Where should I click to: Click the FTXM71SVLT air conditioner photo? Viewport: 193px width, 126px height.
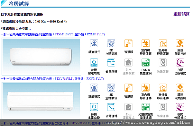(x=41, y=57)
